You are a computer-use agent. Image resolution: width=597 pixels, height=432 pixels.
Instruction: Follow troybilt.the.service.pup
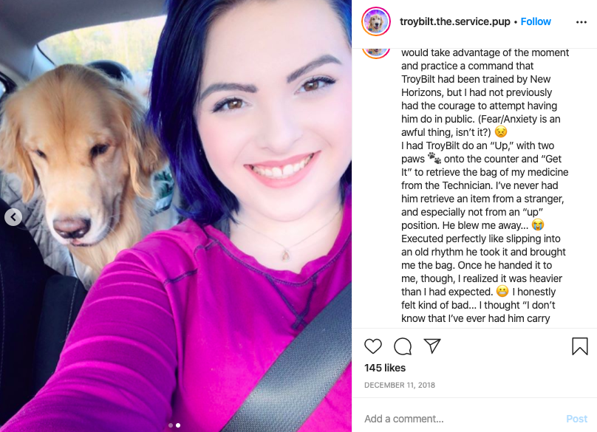pyautogui.click(x=536, y=21)
